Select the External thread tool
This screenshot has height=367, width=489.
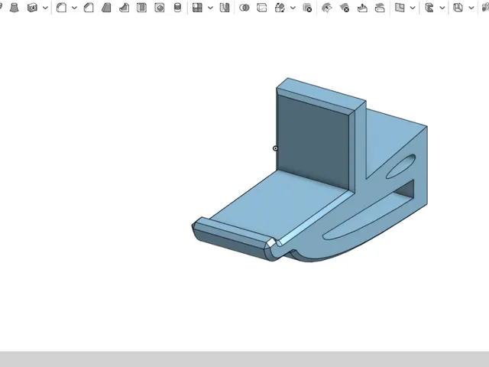point(177,8)
